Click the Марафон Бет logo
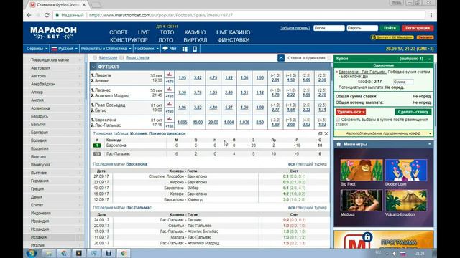 (53, 32)
